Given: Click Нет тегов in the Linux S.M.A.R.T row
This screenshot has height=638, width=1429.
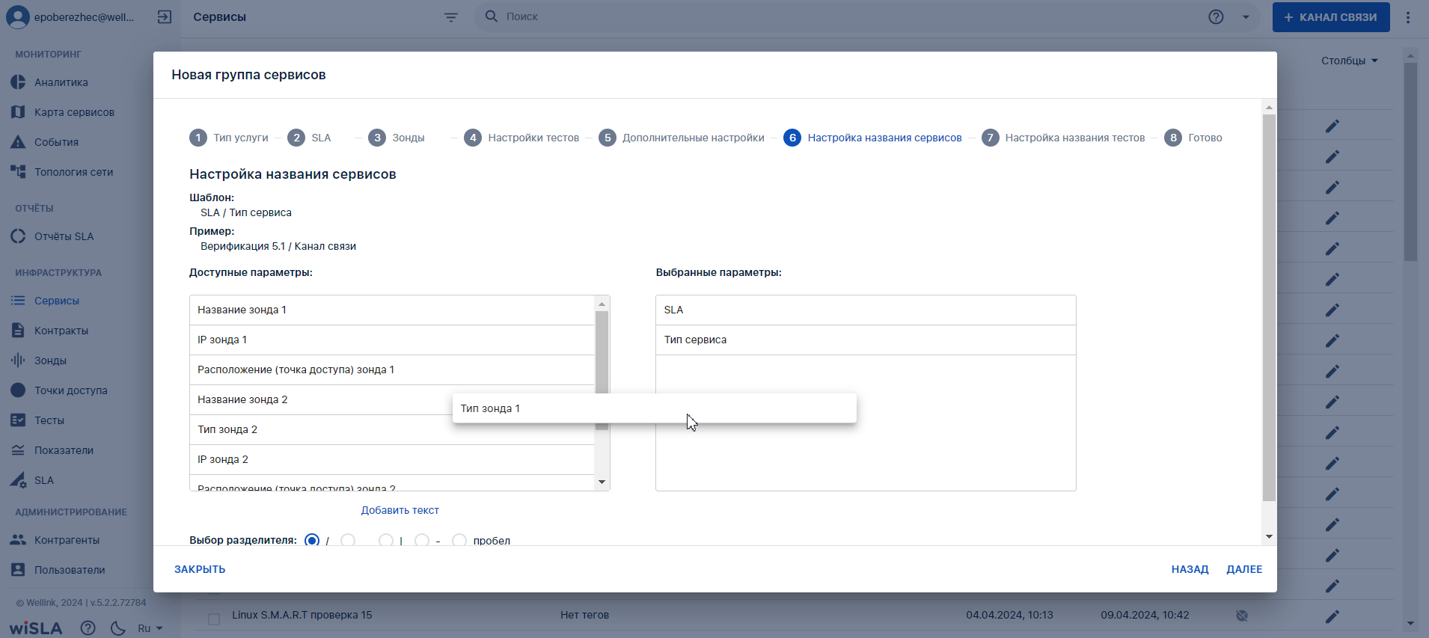Looking at the screenshot, I should 584,615.
